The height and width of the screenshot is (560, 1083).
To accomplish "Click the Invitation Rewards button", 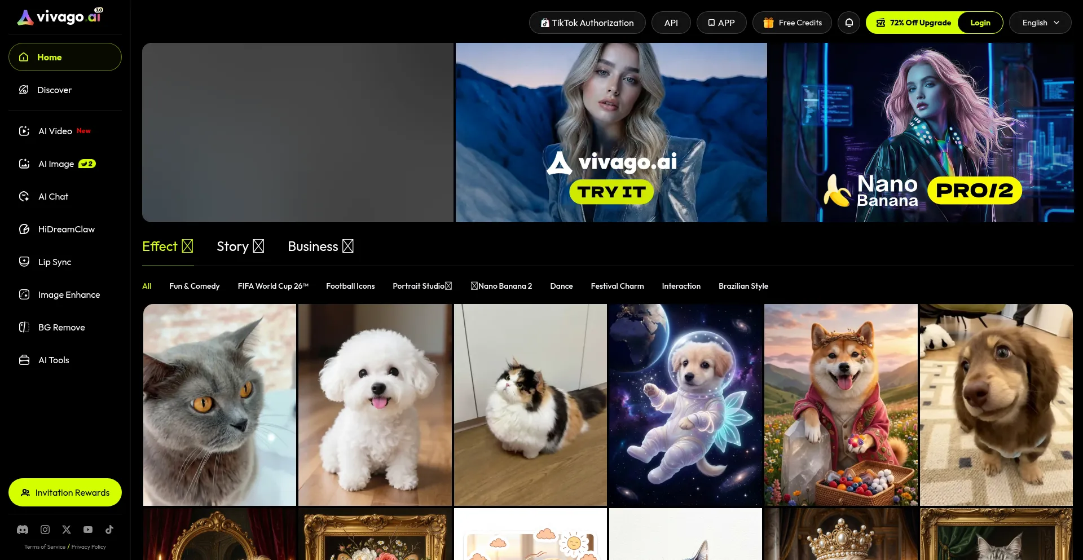I will [x=65, y=492].
